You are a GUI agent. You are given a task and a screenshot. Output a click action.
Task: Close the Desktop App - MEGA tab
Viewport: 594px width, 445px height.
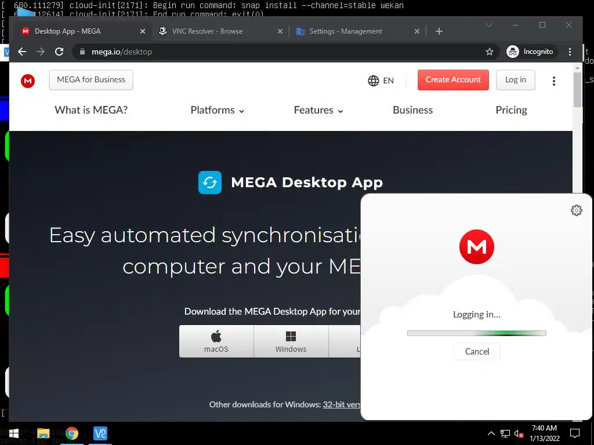tap(143, 31)
